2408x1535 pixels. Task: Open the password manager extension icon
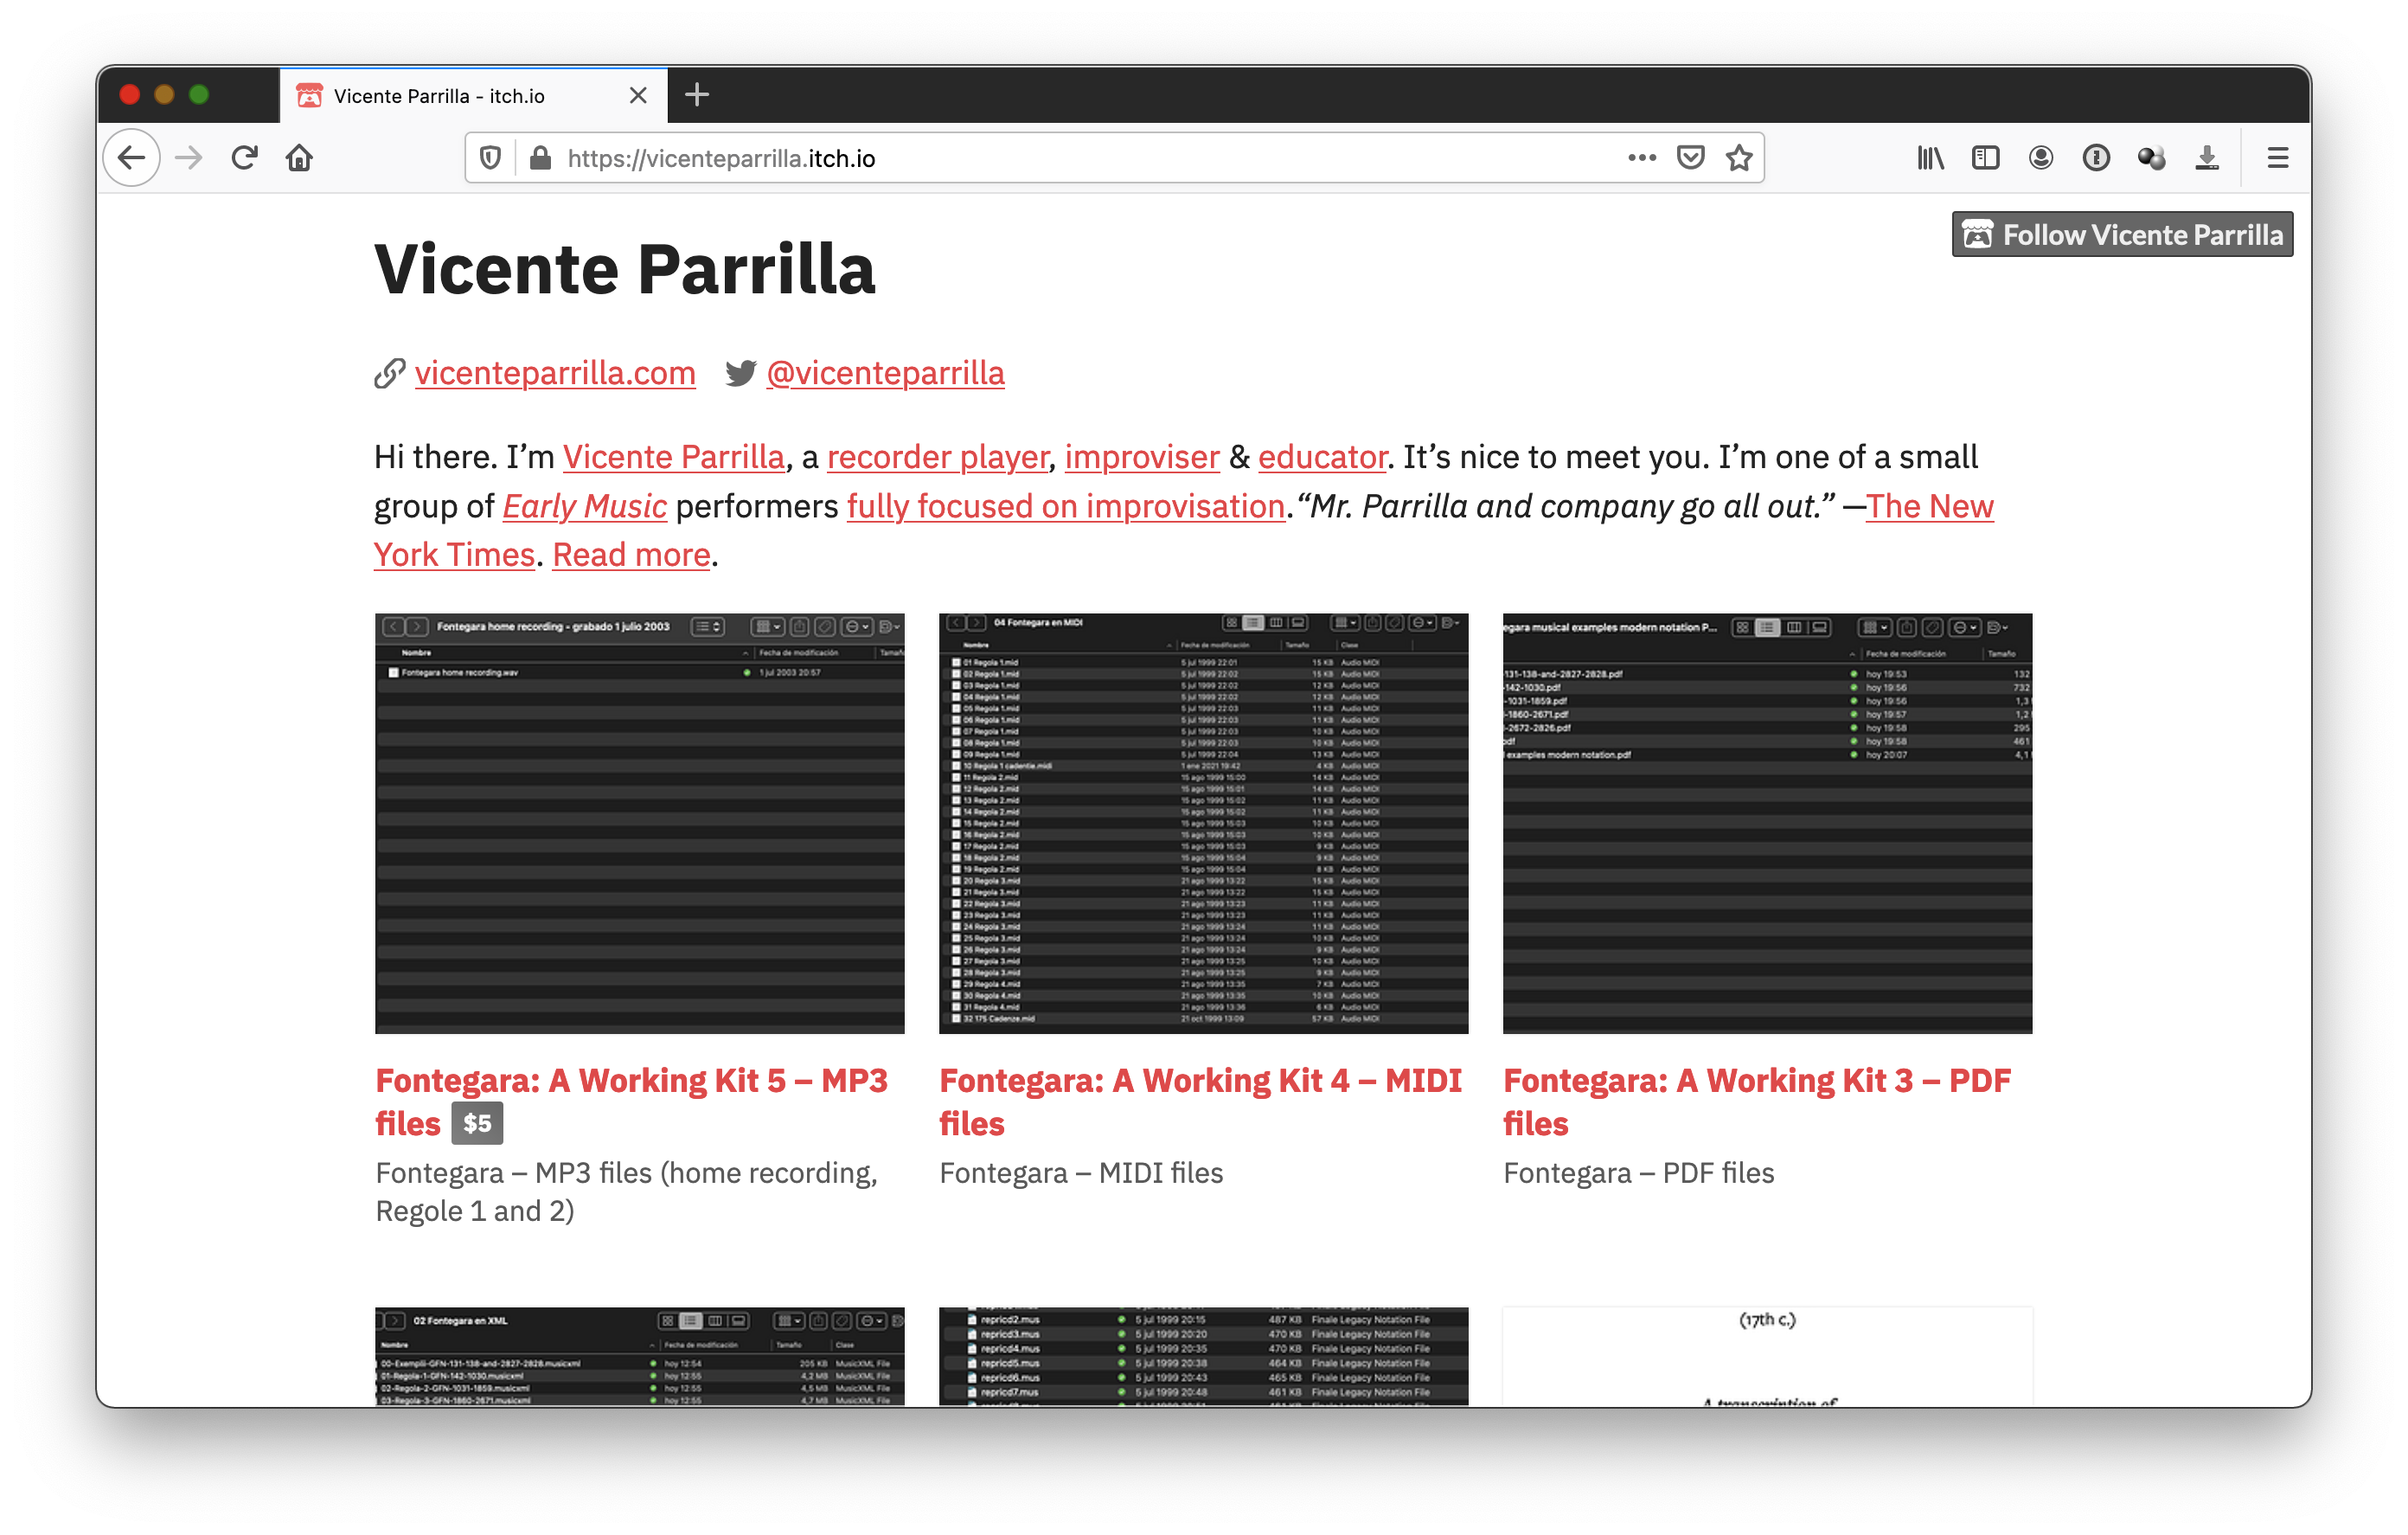(x=2095, y=158)
